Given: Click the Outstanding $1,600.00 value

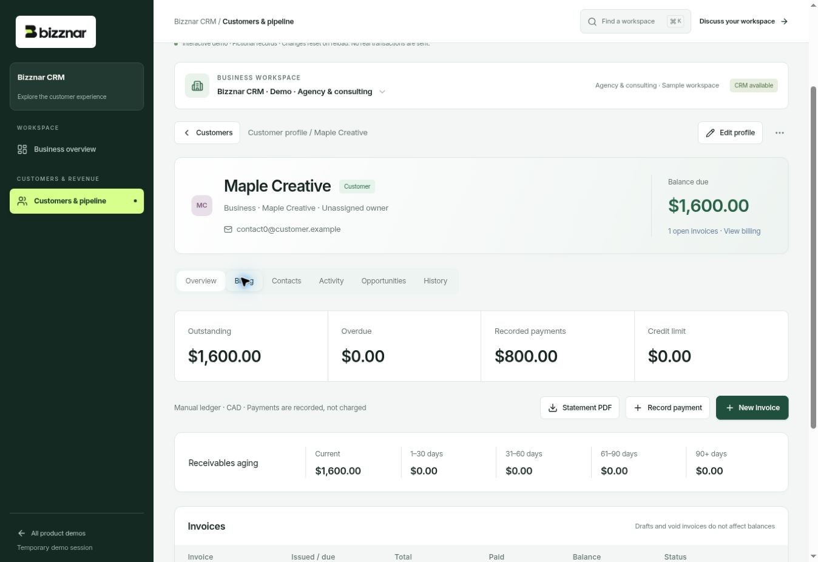Looking at the screenshot, I should click(225, 356).
